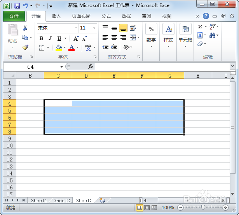Image resolution: width=239 pixels, height=215 pixels.
Task: Switch to Page Layout view in status bar
Action: (x=147, y=208)
